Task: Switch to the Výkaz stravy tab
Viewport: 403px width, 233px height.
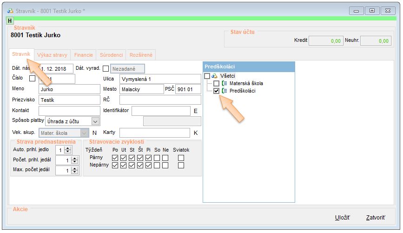Action: coord(53,55)
